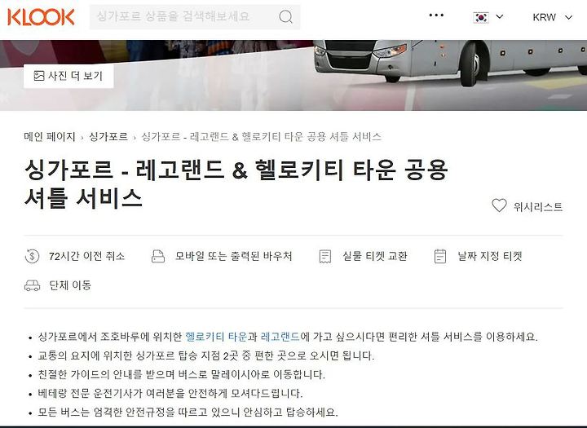Open the three-dots more menu

[x=436, y=15]
